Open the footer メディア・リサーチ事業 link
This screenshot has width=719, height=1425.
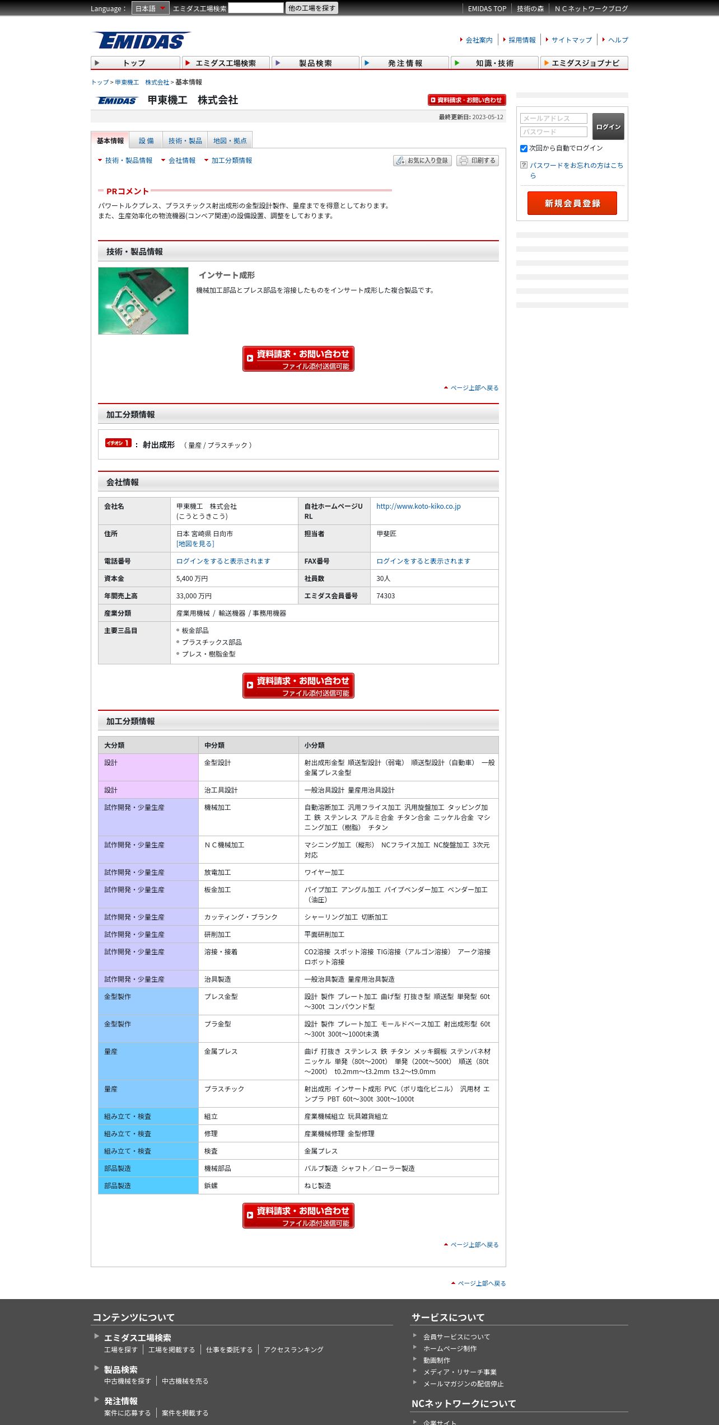460,1372
